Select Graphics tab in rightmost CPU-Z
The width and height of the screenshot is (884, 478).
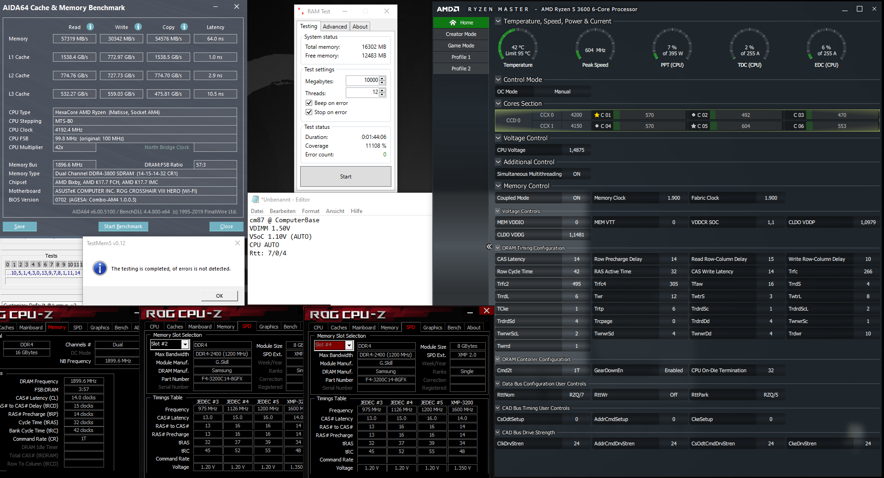click(x=433, y=328)
